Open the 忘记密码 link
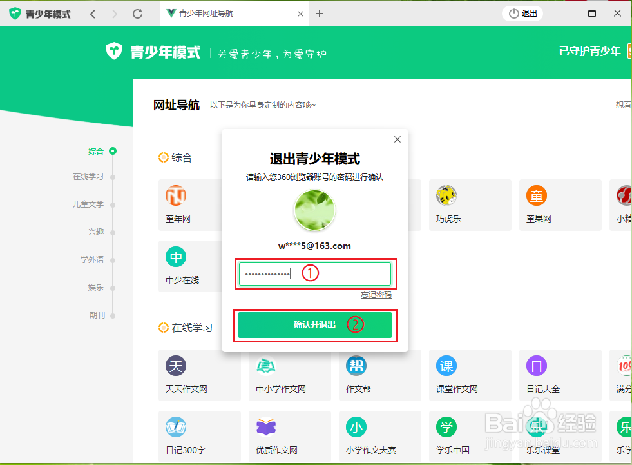Viewport: 632px width, 465px height. pos(376,294)
